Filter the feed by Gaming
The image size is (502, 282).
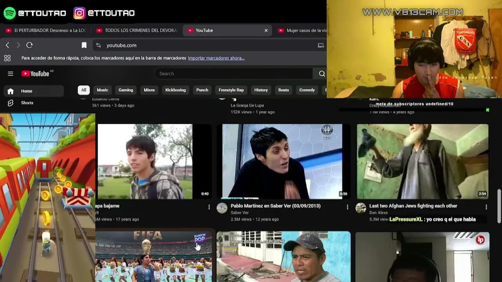pos(126,90)
